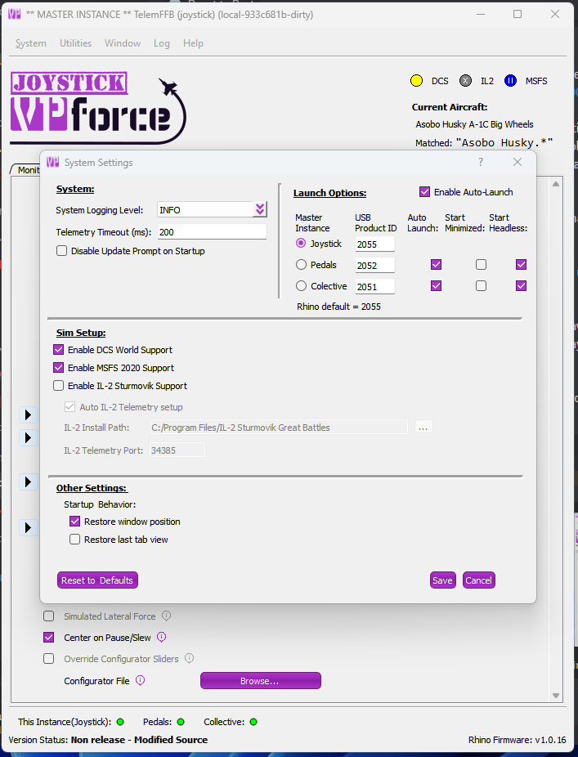Viewport: 578px width, 757px height.
Task: Open the Window menu
Action: pos(123,43)
